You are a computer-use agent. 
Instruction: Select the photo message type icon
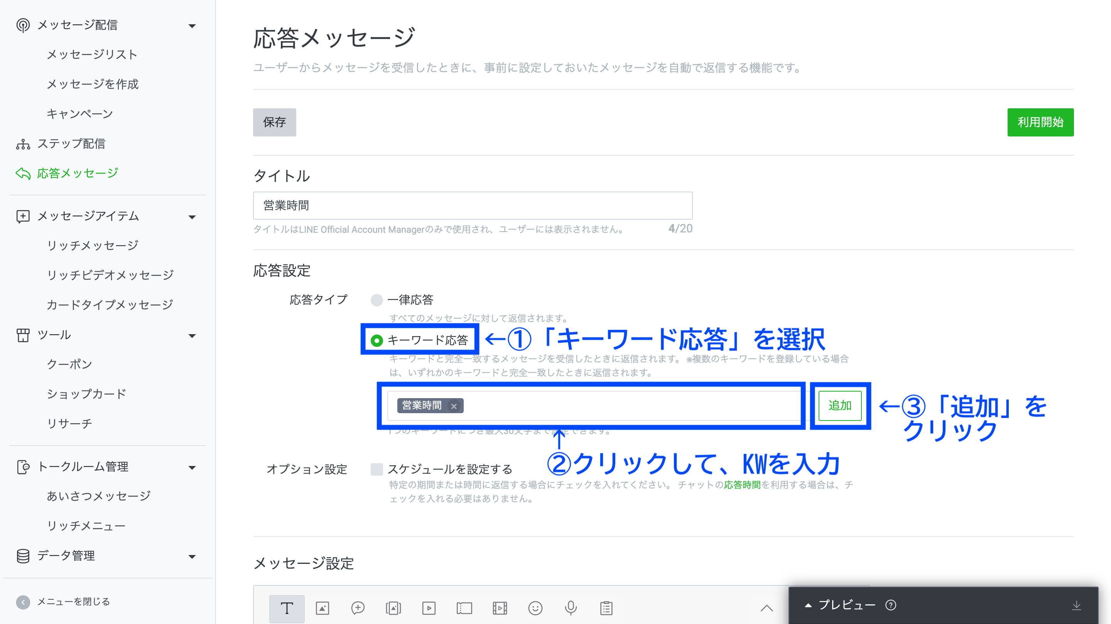tap(322, 608)
